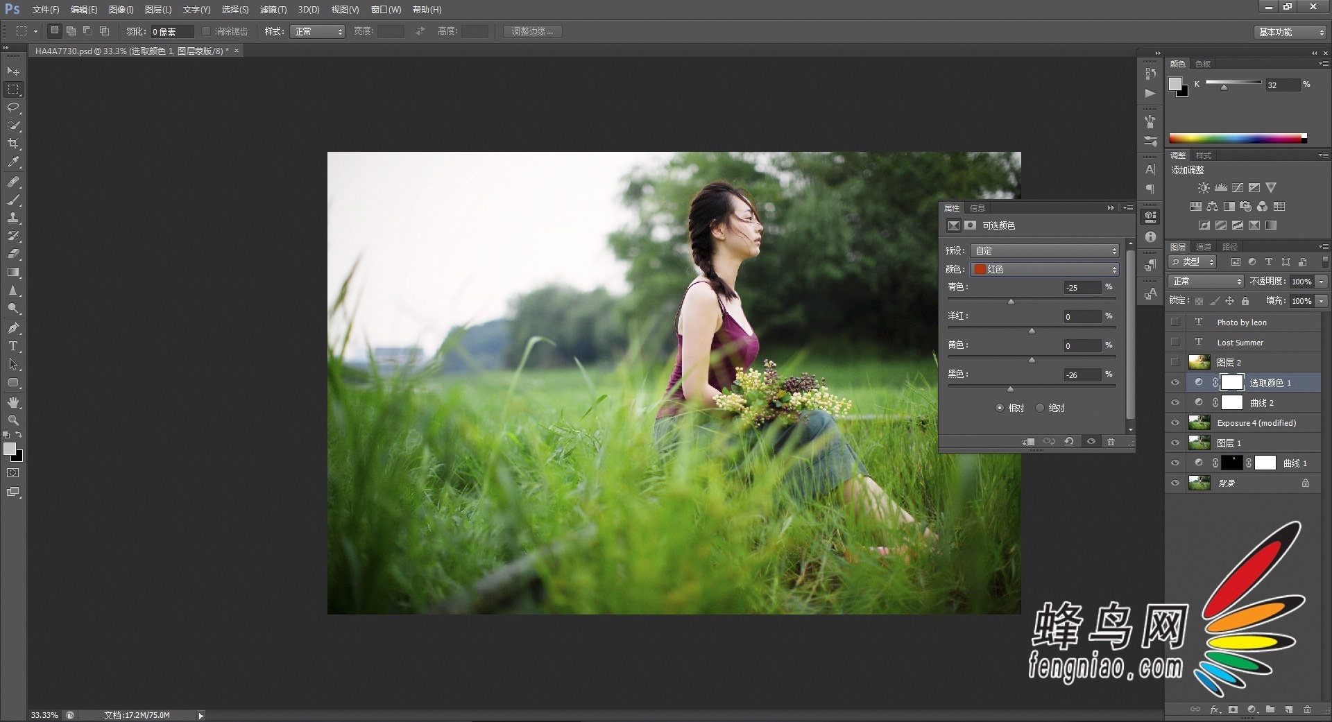Select the Pen tool
Viewport: 1332px width, 722px height.
(x=13, y=328)
